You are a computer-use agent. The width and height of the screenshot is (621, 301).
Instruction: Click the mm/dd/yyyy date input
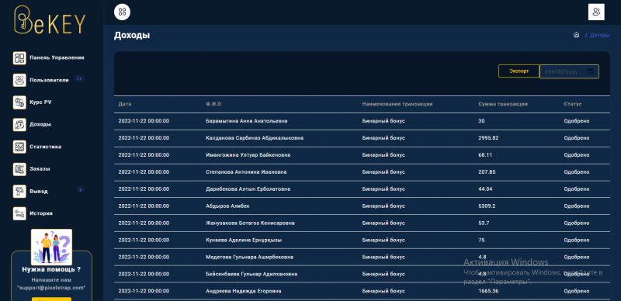569,71
